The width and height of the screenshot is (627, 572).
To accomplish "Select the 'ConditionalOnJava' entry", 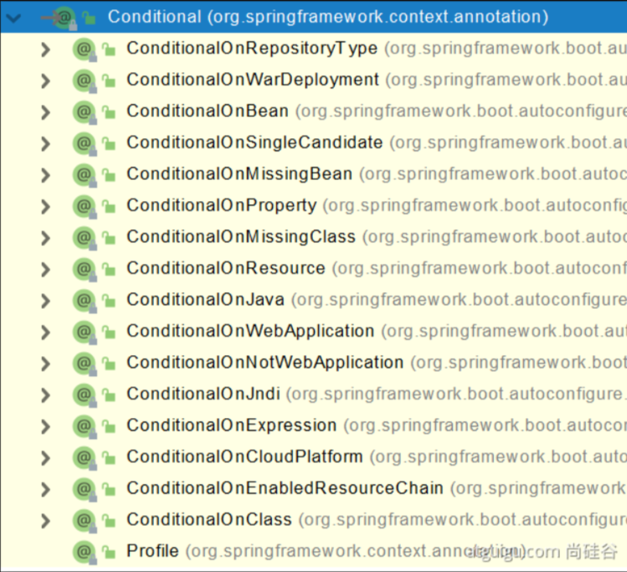I will tap(206, 300).
